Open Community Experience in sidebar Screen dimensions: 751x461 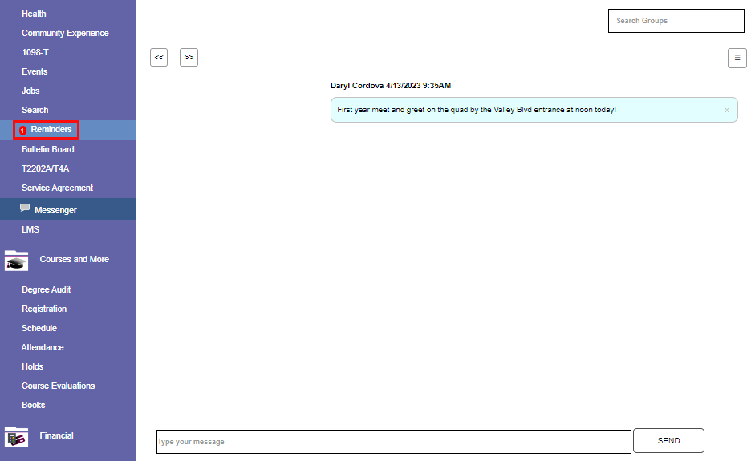pyautogui.click(x=65, y=33)
